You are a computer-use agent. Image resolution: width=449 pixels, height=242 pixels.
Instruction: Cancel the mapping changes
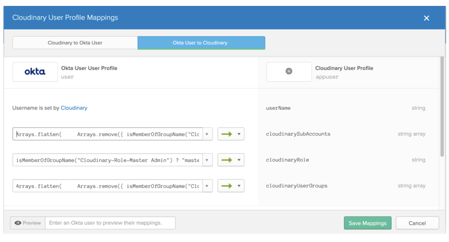point(417,223)
